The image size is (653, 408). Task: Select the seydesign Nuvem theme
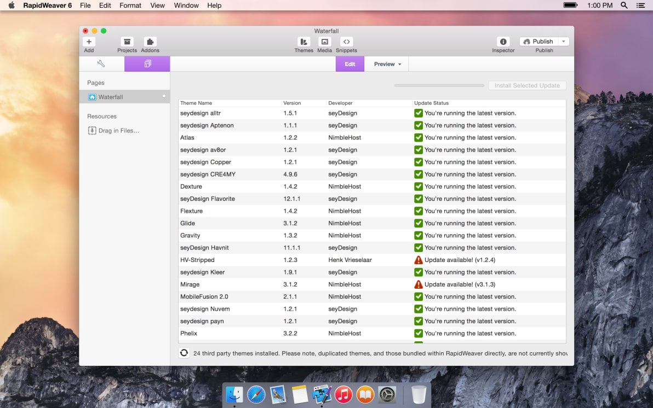(x=205, y=309)
